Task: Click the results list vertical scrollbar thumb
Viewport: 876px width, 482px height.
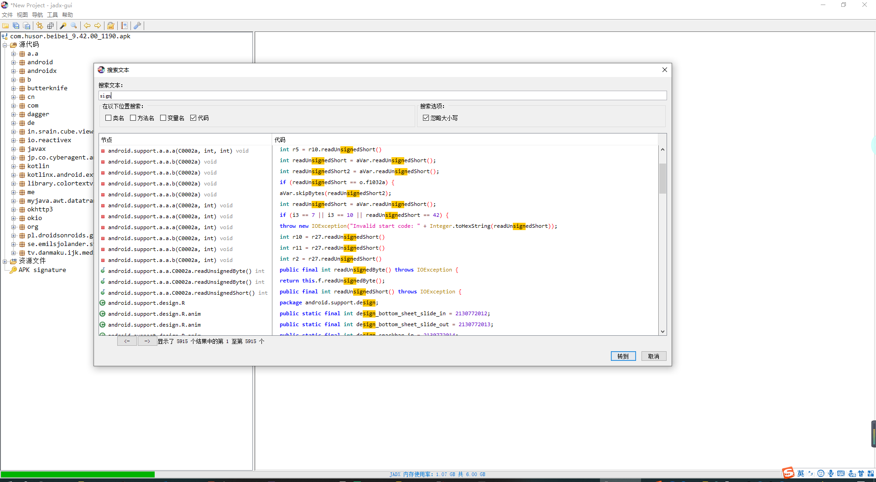Action: (x=662, y=179)
